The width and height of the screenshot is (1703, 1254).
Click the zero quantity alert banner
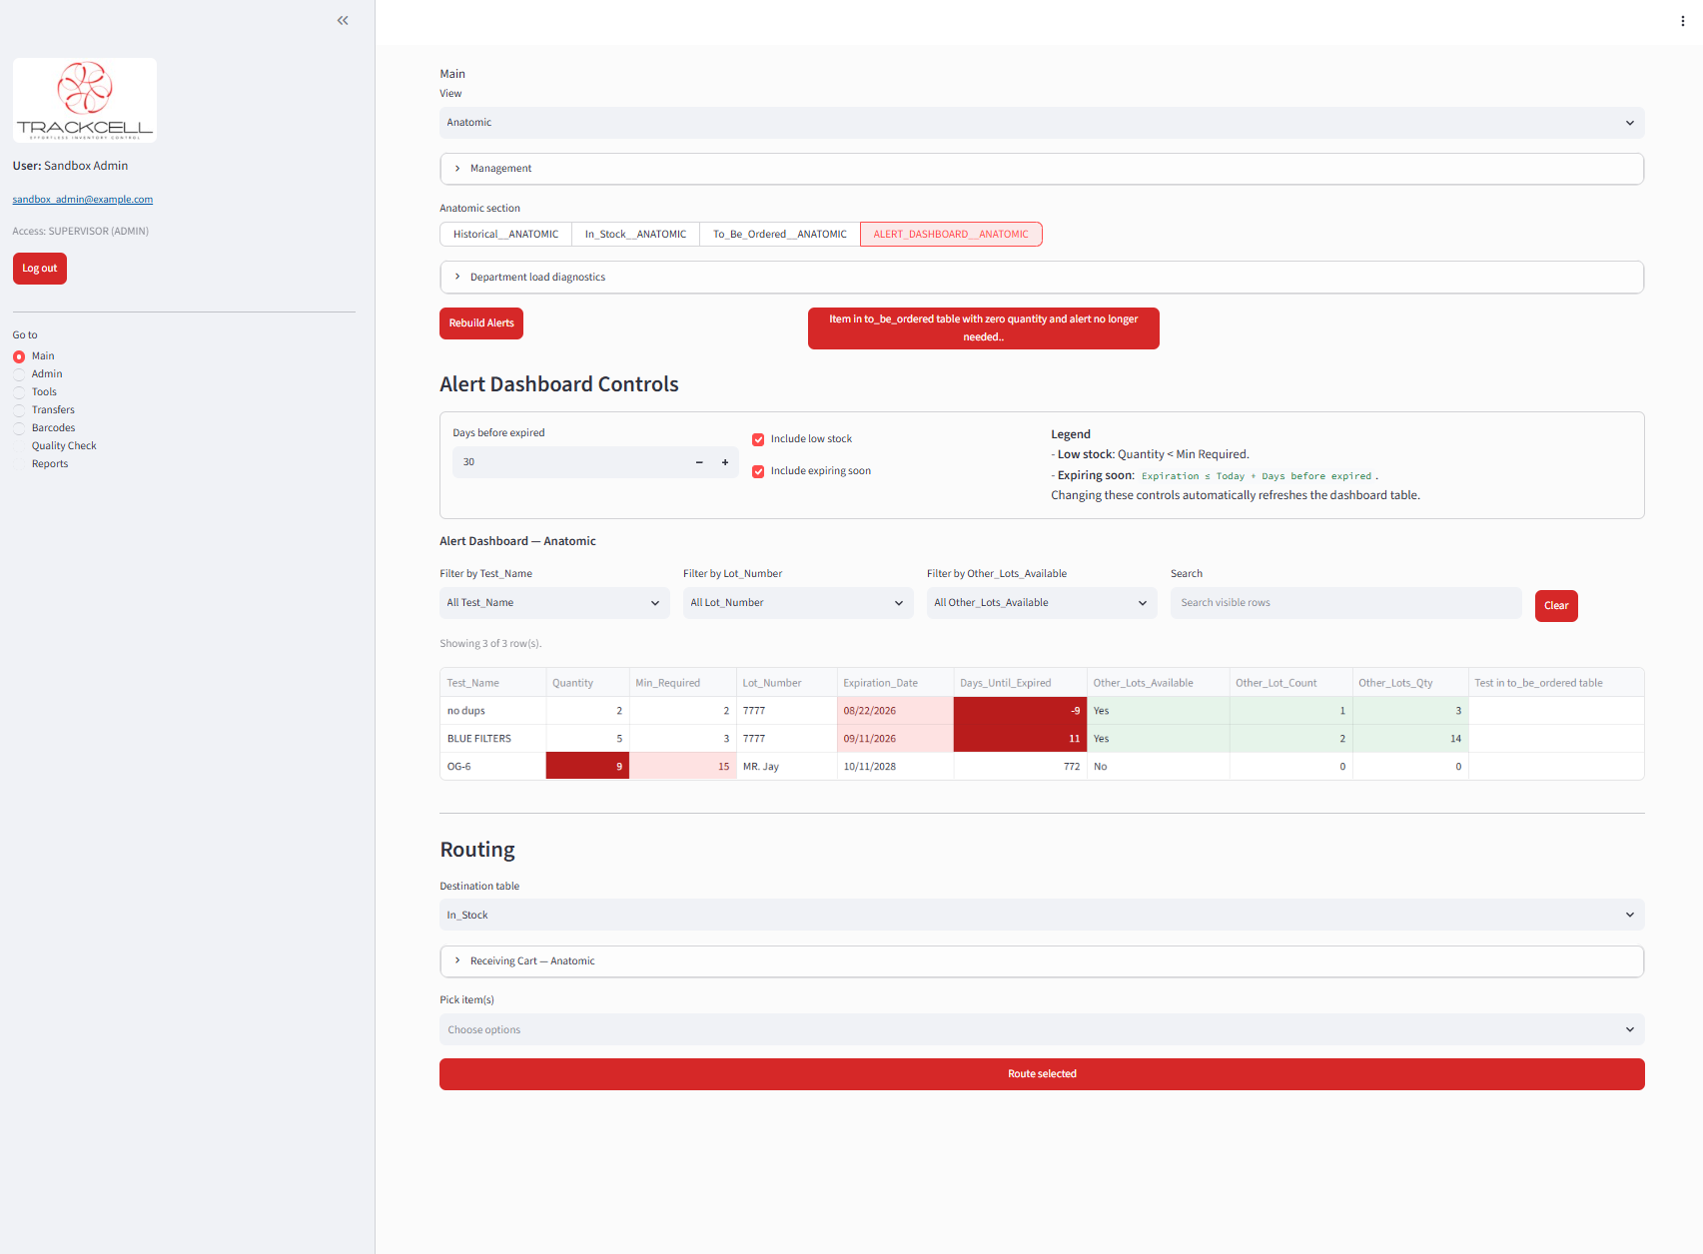click(984, 328)
